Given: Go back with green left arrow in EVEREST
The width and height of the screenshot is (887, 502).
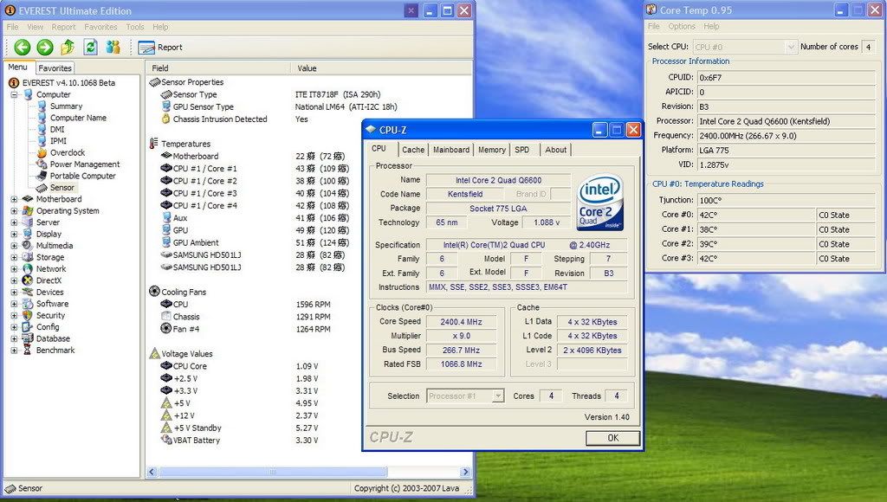Looking at the screenshot, I should point(22,48).
